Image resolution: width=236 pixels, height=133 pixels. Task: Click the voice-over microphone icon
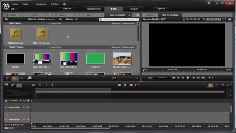click(x=52, y=85)
